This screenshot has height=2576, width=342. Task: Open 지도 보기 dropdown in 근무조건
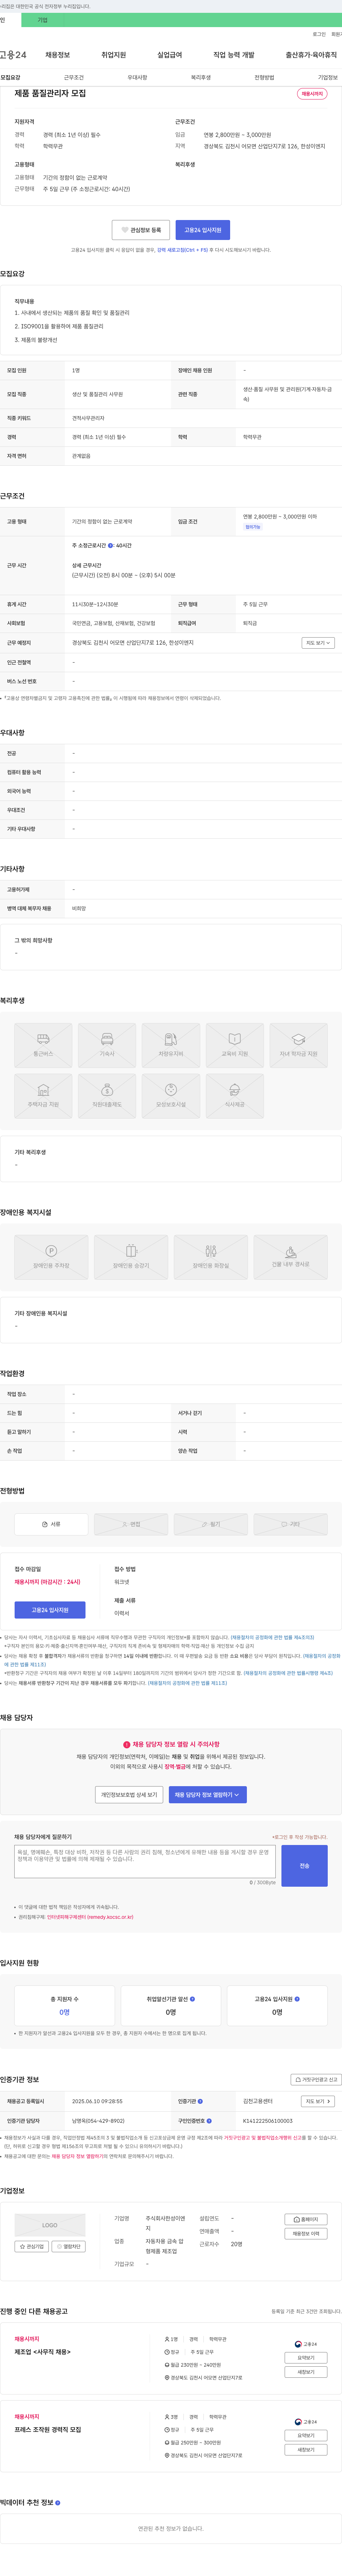tap(318, 643)
